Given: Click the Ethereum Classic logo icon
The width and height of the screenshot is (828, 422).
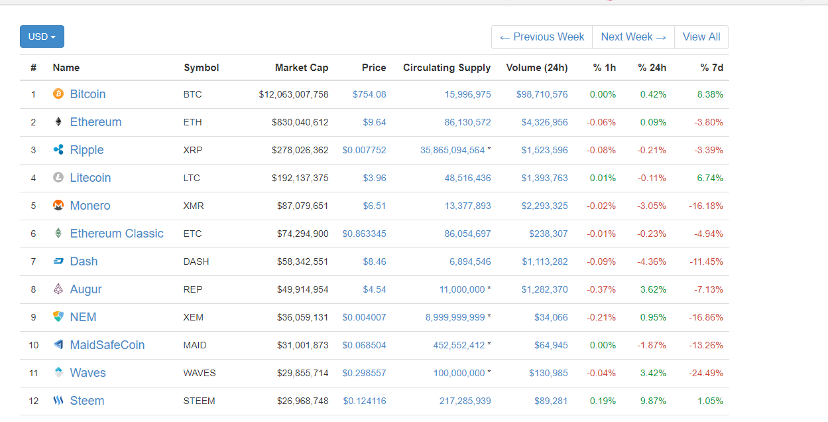Looking at the screenshot, I should tap(58, 234).
